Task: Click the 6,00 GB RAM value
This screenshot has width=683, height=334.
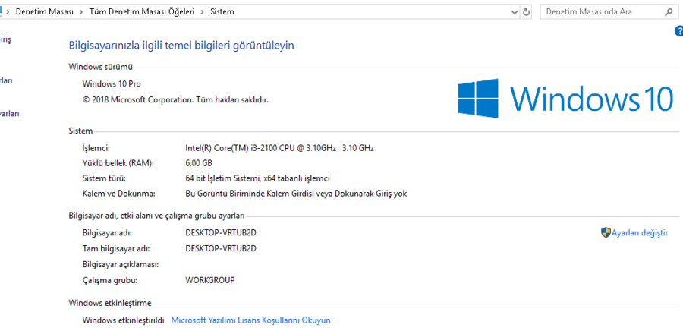Action: [199, 163]
